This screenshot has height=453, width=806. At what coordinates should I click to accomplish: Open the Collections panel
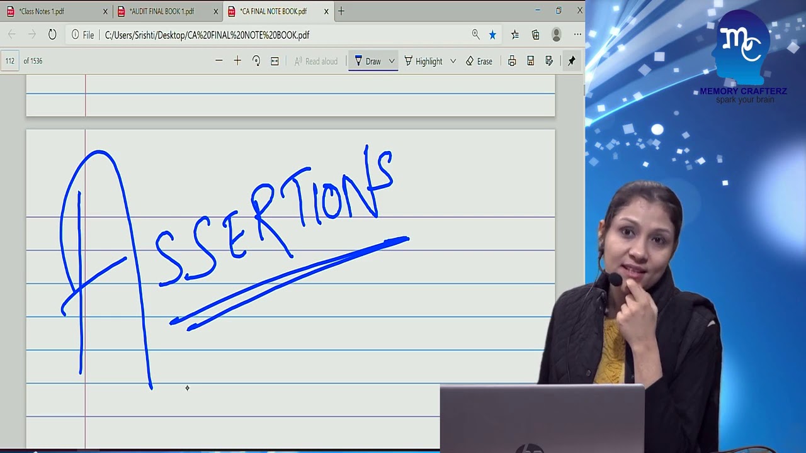(535, 35)
